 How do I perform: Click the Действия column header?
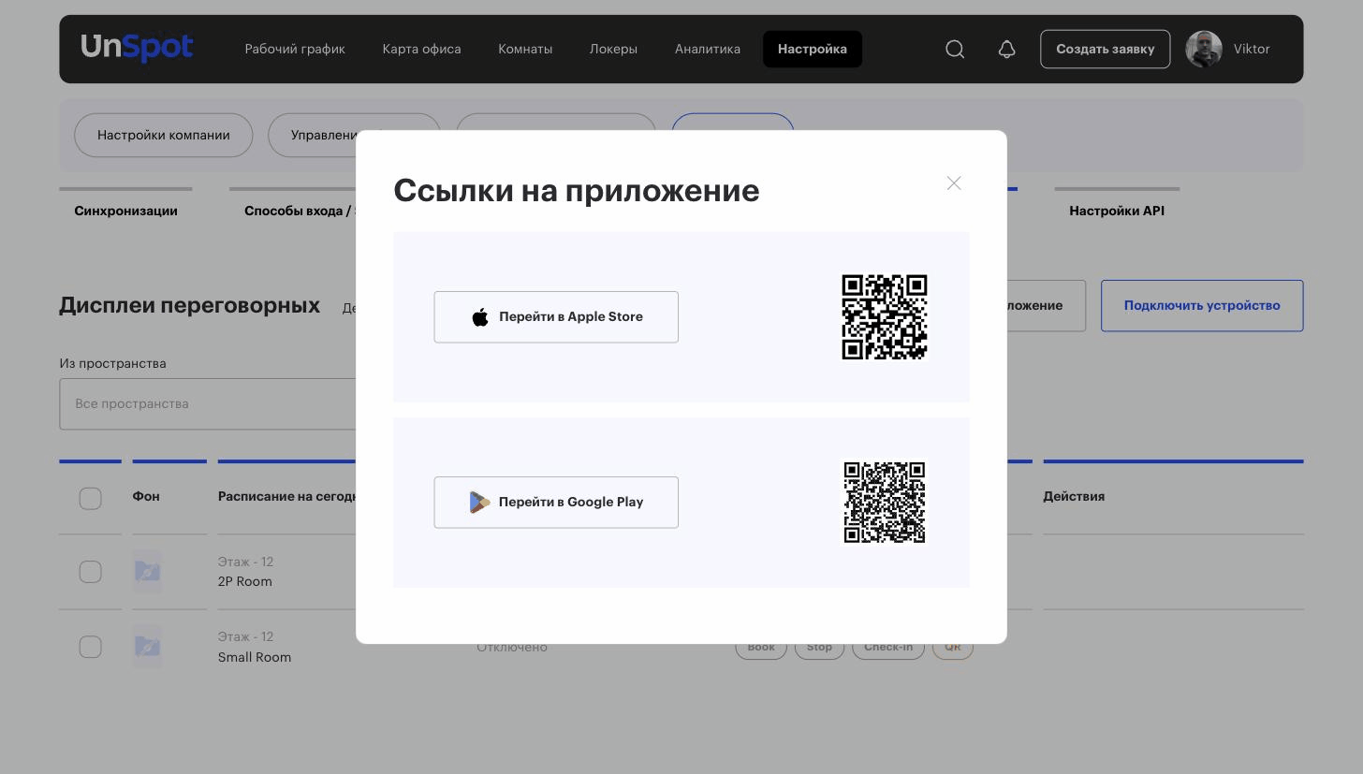tap(1074, 497)
